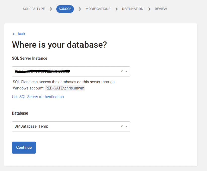Click Use SQL Server authentication link

pos(38,97)
